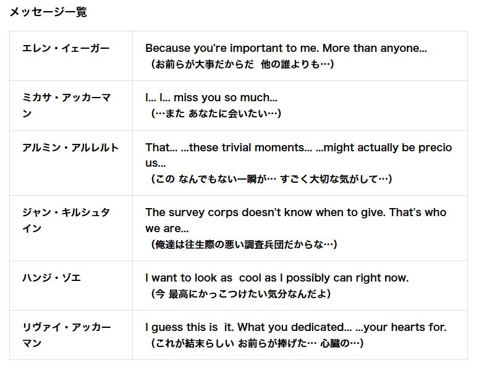Select the Japanese line また あなたに会いたい
Viewport: 492px width, 368px height.
point(216,114)
